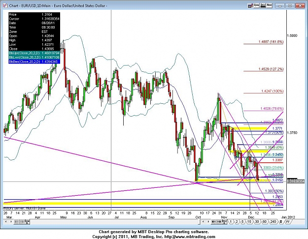Select the W weekly timeframe tab
This screenshot has height=239, width=308.
pyautogui.click(x=288, y=222)
